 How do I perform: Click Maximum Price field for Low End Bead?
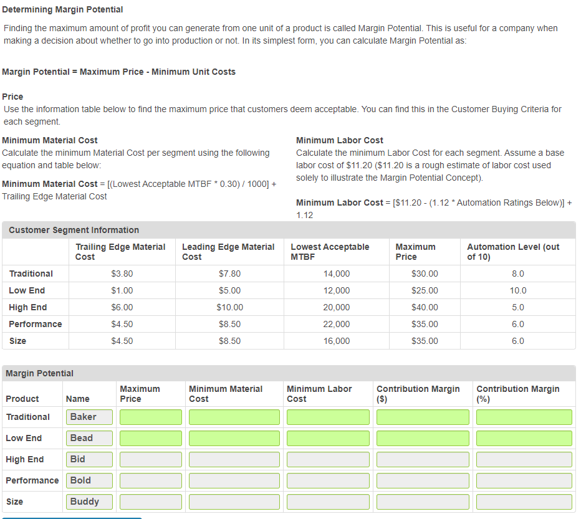point(151,438)
